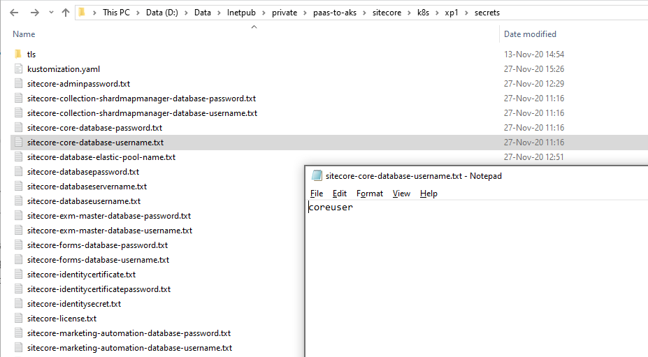Image resolution: width=648 pixels, height=357 pixels.
Task: Open Notepad Edit menu
Action: pos(339,194)
